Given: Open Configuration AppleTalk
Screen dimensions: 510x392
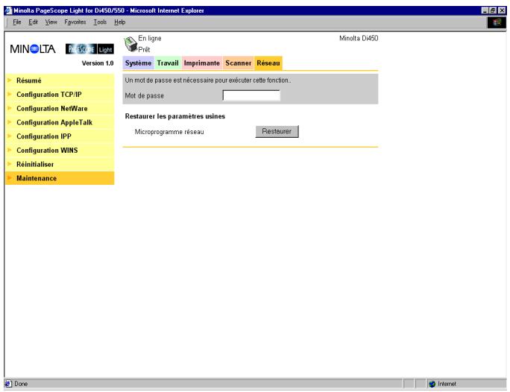Looking at the screenshot, I should (60, 122).
